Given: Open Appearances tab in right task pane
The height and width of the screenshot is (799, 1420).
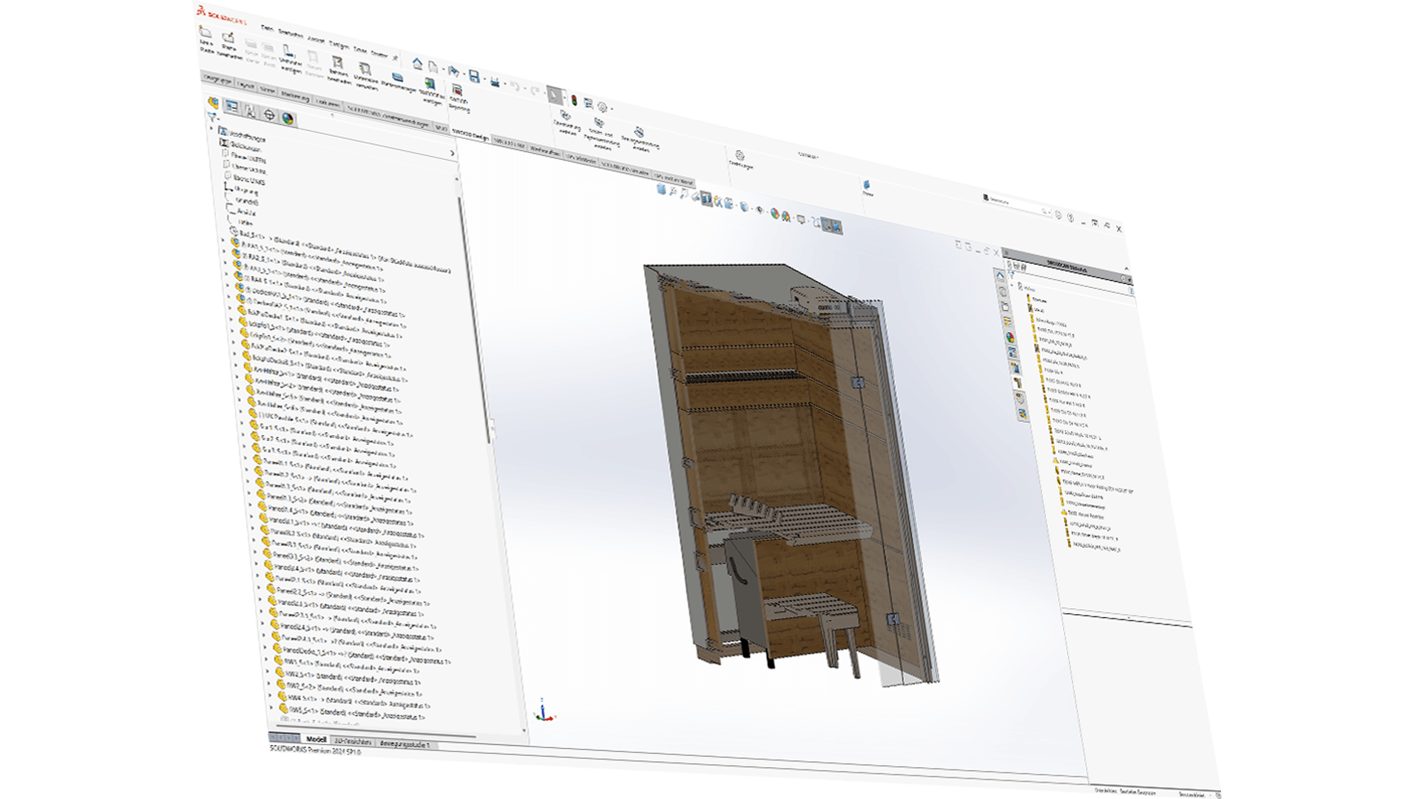Looking at the screenshot, I should [x=1010, y=337].
